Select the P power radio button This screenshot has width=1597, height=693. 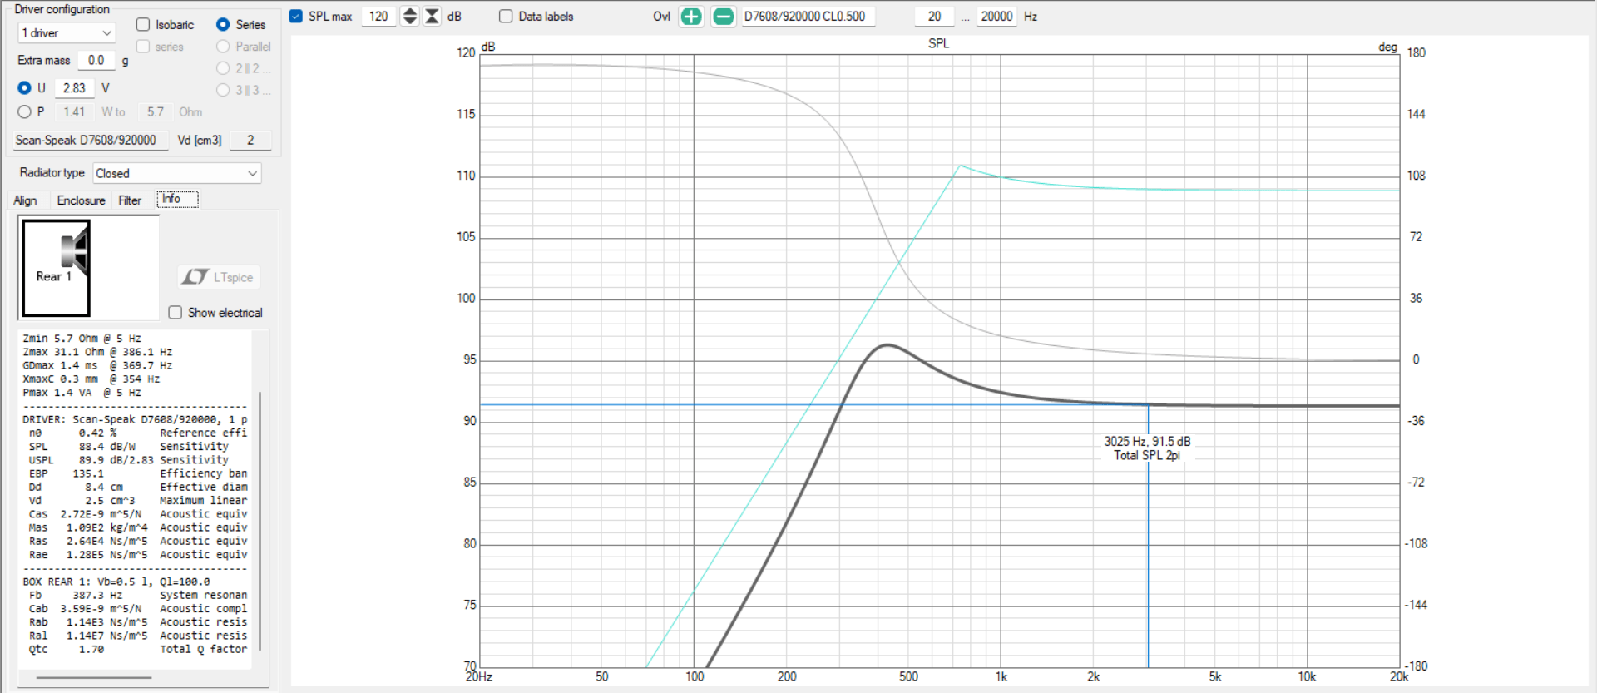coord(24,111)
